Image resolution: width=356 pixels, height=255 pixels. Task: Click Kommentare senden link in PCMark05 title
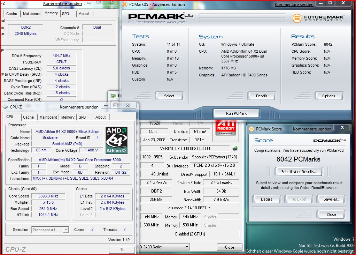click(x=294, y=5)
